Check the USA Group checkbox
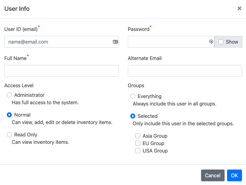This screenshot has width=246, height=185. (x=138, y=151)
